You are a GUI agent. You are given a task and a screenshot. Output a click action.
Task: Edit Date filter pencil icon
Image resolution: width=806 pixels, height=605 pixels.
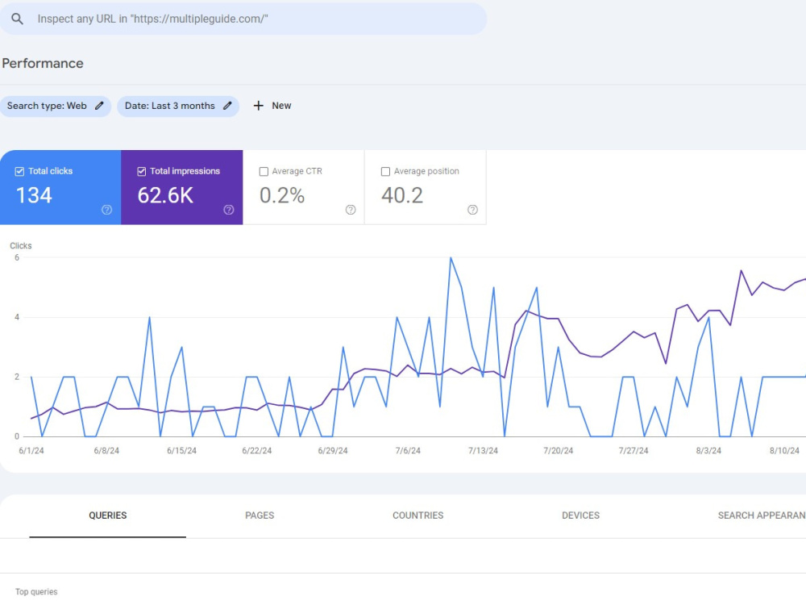[227, 106]
